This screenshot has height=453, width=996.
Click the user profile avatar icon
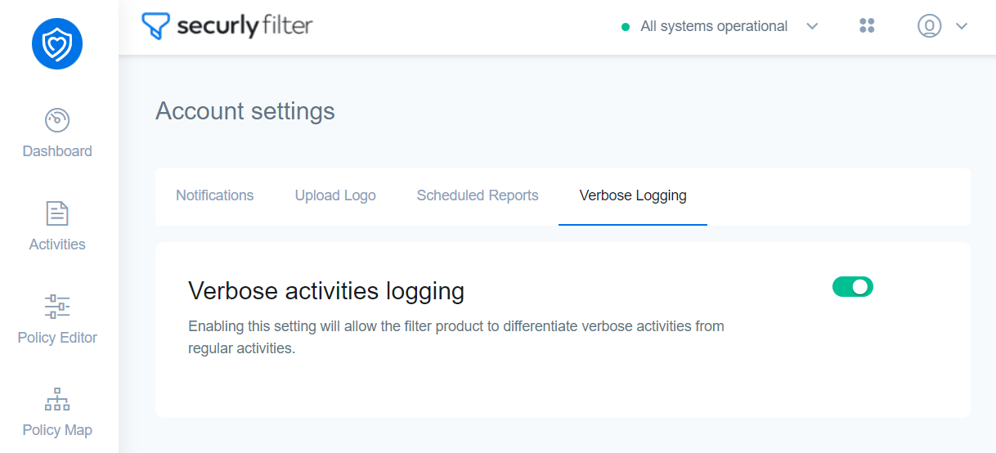point(930,26)
